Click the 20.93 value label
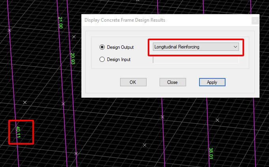Image resolution: width=269 pixels, height=167 pixels. [72, 58]
